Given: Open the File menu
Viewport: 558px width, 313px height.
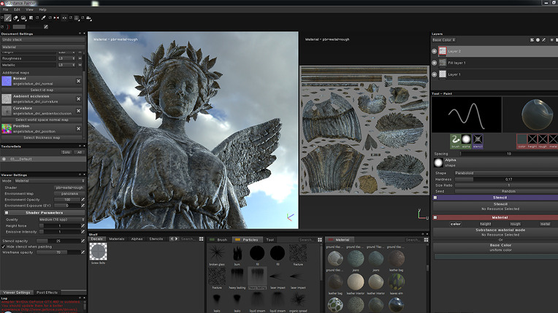Looking at the screenshot, I should pos(6,9).
